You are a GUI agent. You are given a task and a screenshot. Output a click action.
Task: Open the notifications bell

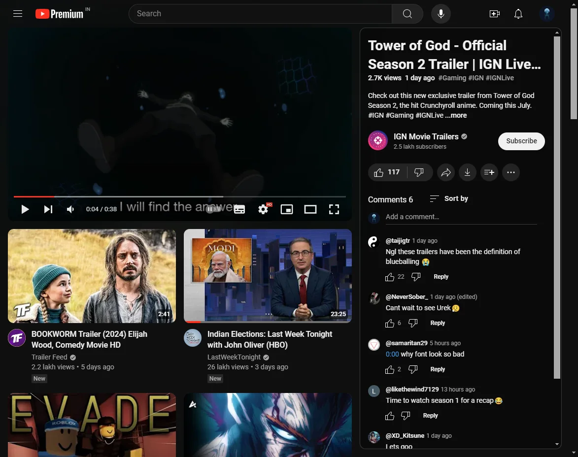(518, 14)
